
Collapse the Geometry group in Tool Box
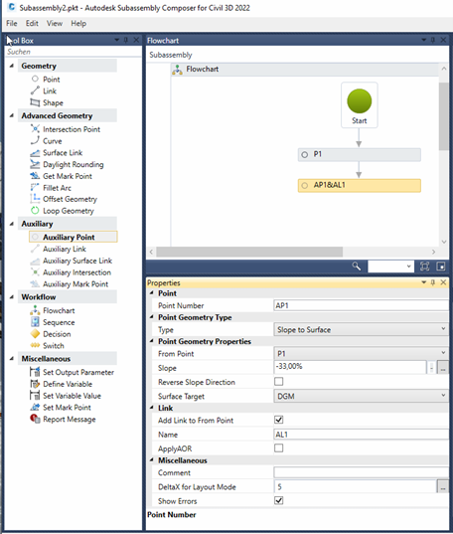pyautogui.click(x=12, y=66)
